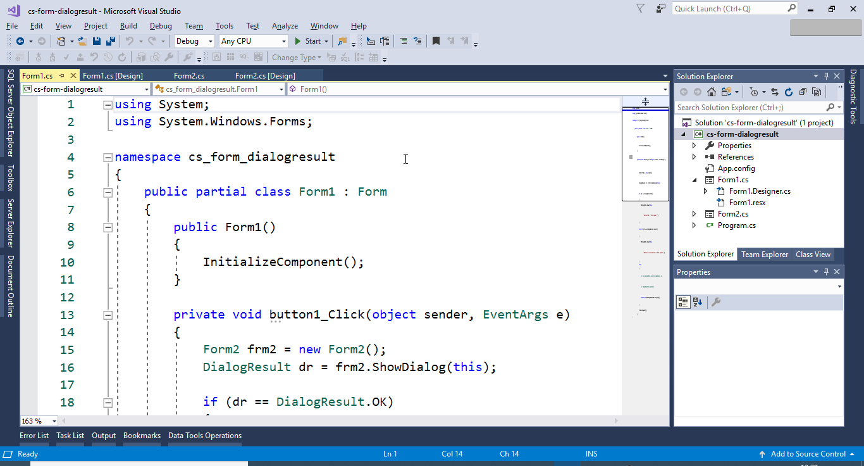Unpin the Solution Explorer panel
The height and width of the screenshot is (466, 864).
click(826, 76)
